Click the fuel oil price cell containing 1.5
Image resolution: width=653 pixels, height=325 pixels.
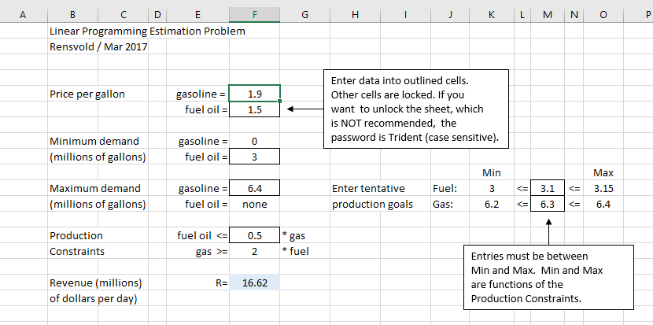pos(254,110)
